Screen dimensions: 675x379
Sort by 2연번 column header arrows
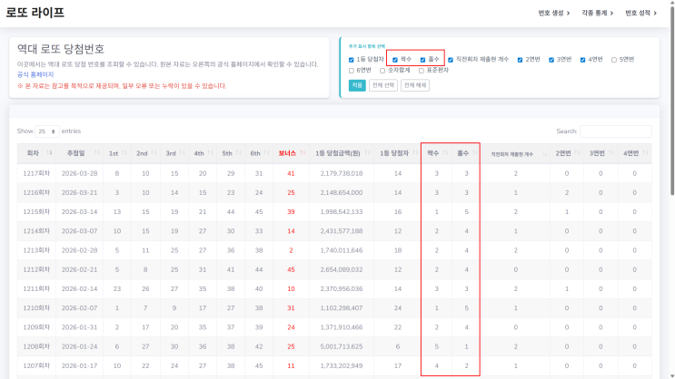pos(577,153)
